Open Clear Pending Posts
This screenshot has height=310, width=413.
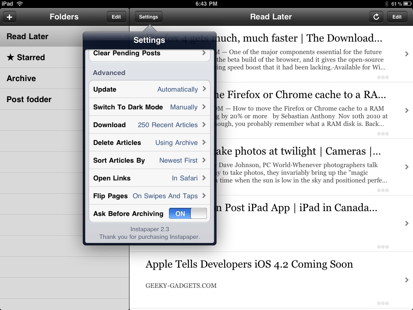pyautogui.click(x=150, y=55)
